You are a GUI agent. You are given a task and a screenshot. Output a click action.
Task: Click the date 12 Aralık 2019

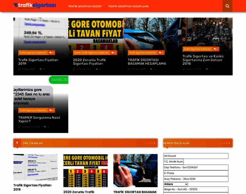coord(84,69)
